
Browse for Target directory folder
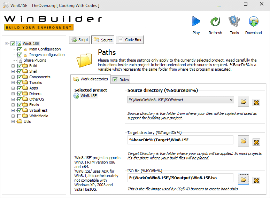coord(244,141)
